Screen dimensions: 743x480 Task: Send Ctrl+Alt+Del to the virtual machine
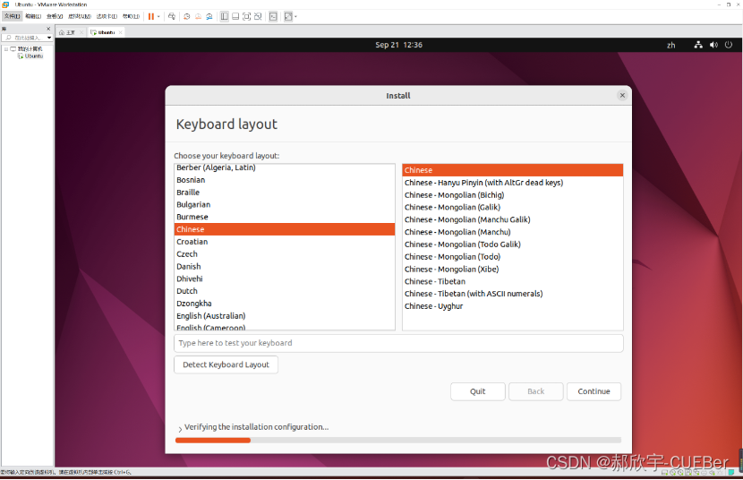172,17
